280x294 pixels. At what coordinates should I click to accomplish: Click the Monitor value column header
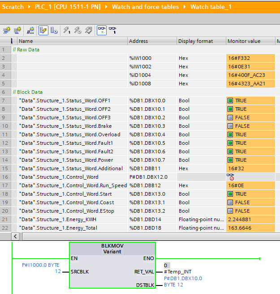pyautogui.click(x=244, y=41)
